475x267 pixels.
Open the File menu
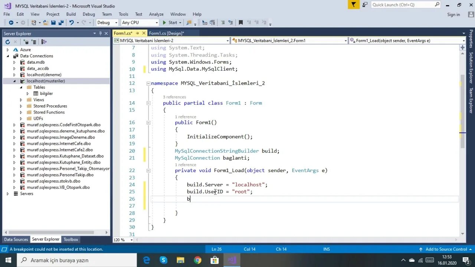[x=7, y=14]
